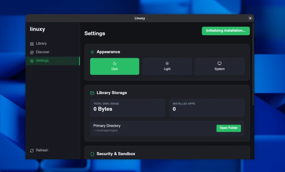Click the sun icon on the Light button
Screen dimensions: 285x172
coord(167,64)
